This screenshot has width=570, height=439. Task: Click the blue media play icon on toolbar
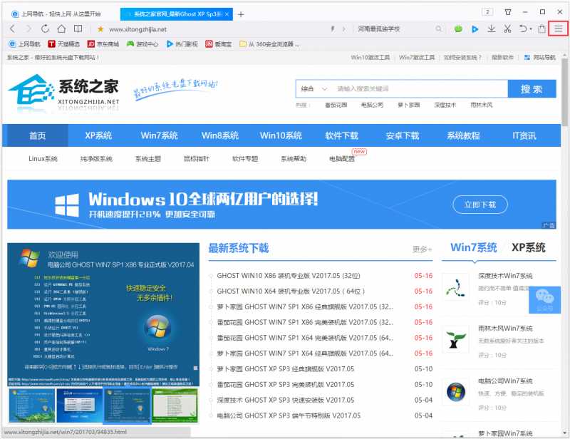(x=475, y=29)
